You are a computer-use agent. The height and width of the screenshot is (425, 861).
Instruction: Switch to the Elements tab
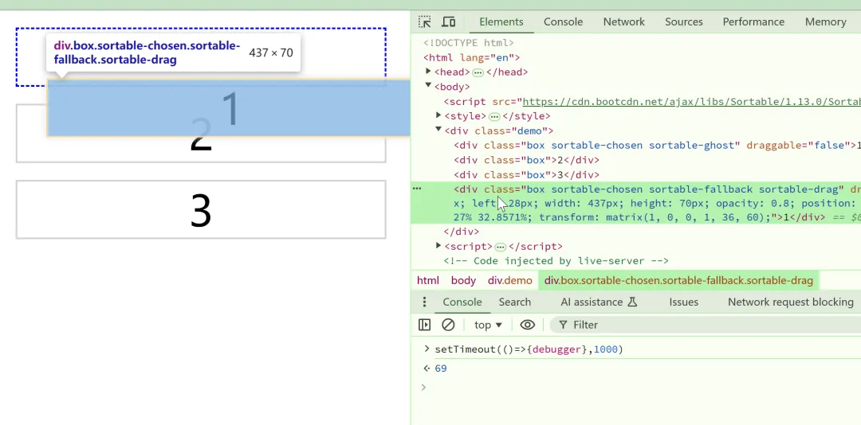(501, 22)
